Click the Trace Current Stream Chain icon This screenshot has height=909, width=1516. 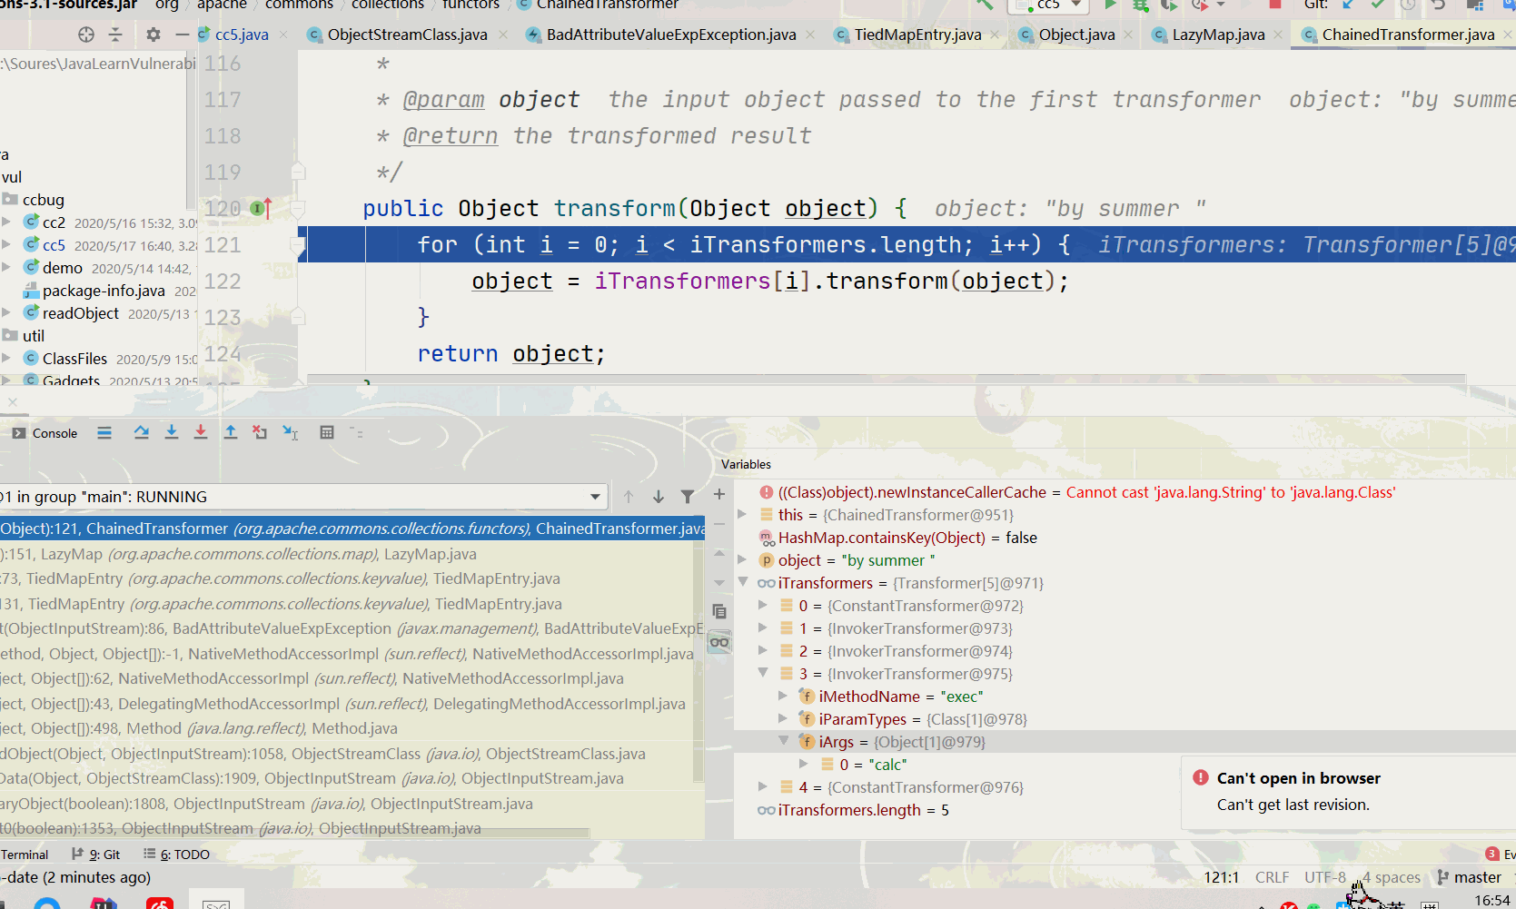356,433
